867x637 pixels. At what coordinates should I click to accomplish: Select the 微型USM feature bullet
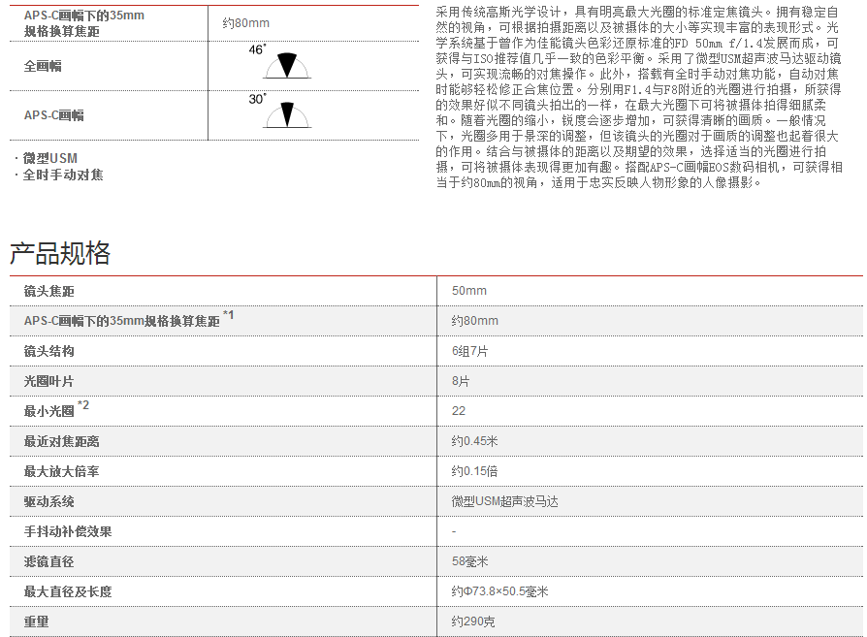point(50,158)
